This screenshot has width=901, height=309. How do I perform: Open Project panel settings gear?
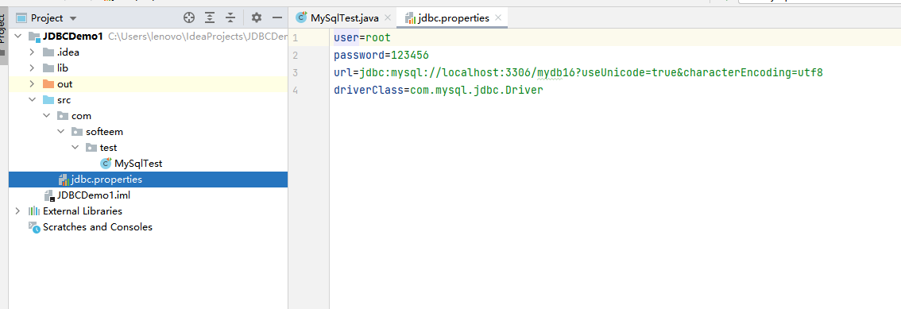(257, 17)
